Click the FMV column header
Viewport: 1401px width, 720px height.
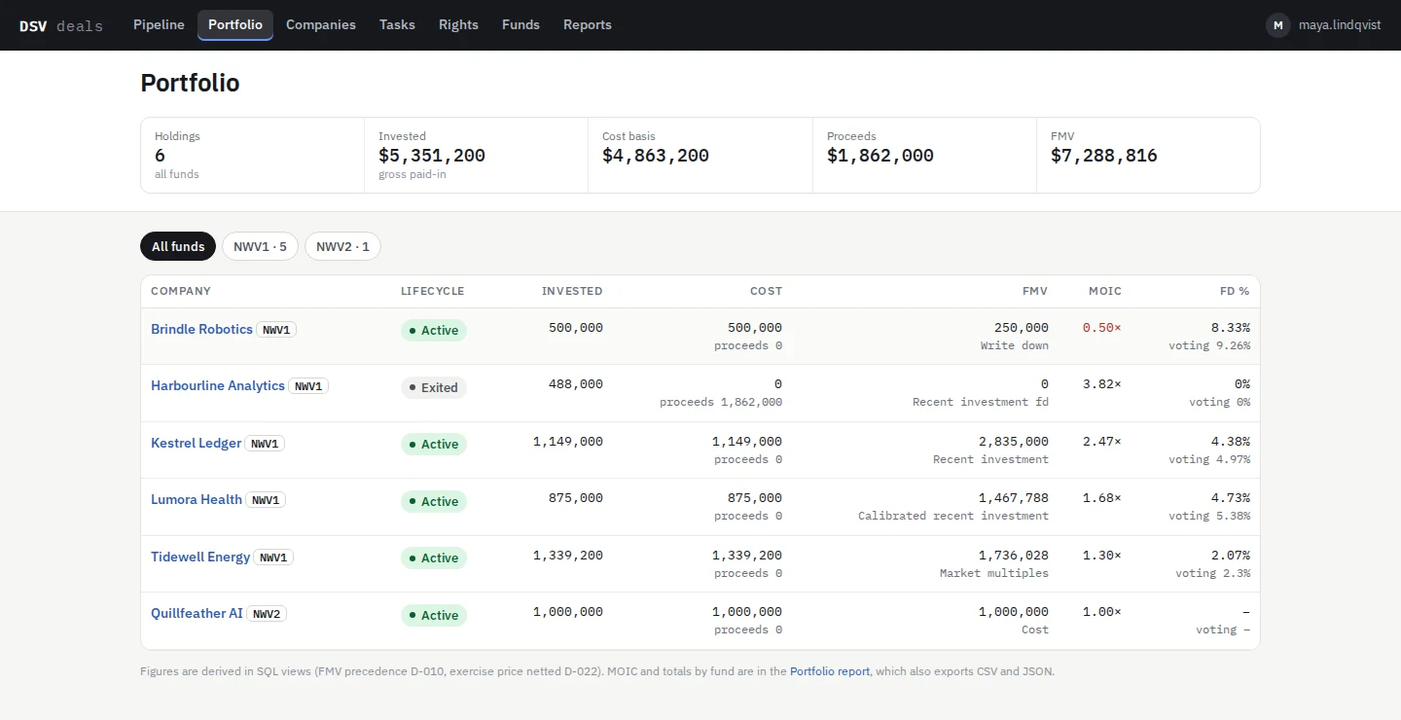click(1035, 291)
